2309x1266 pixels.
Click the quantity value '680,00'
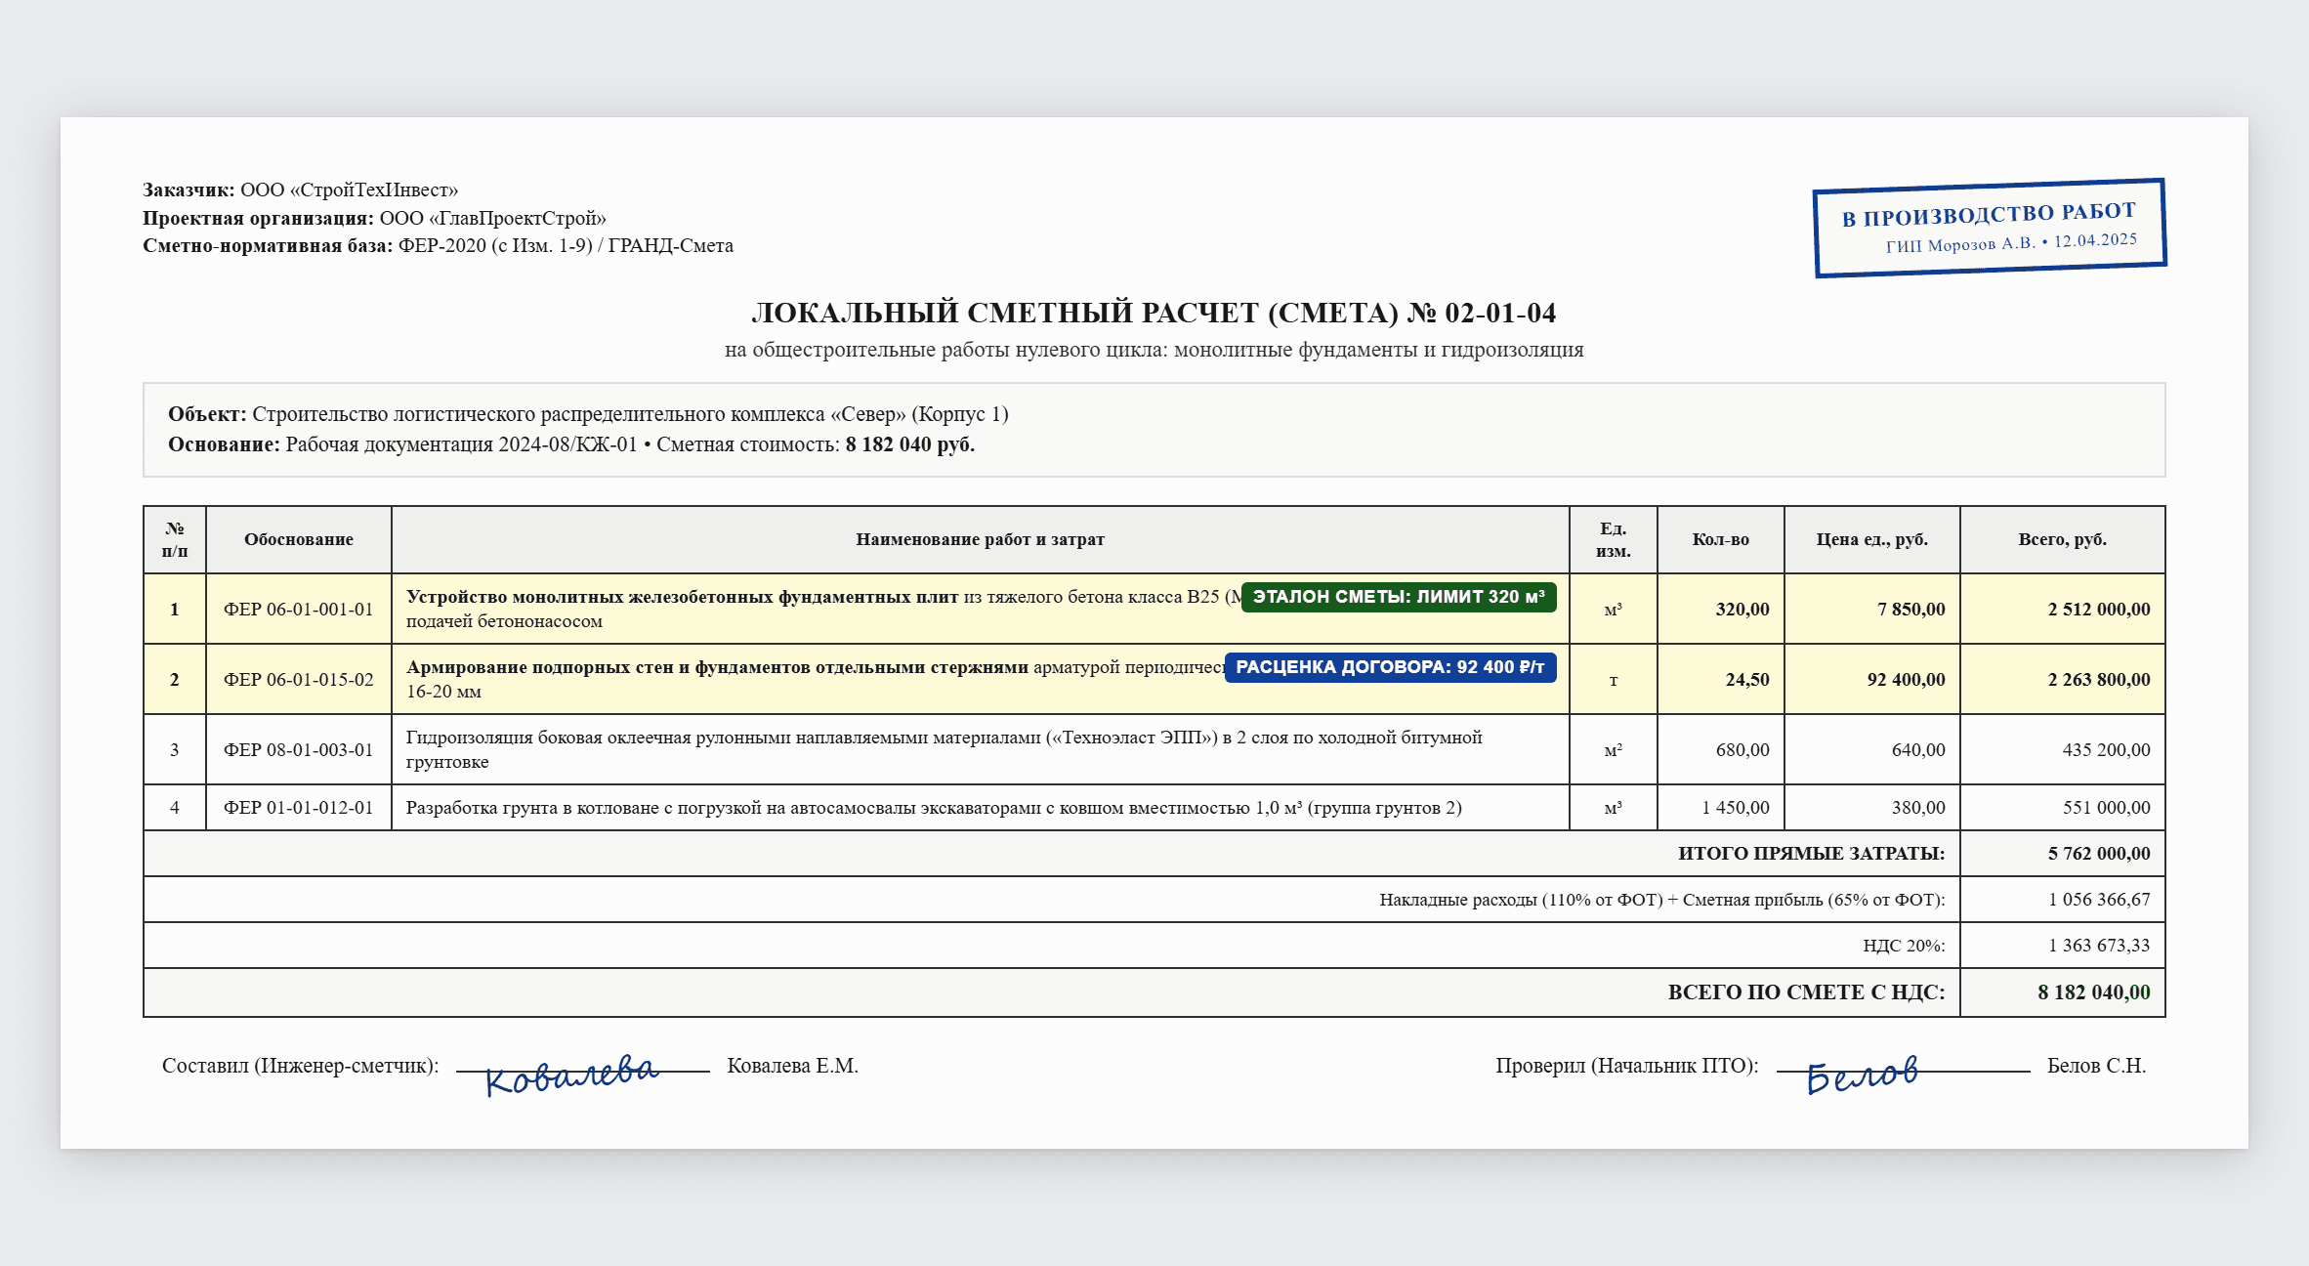pyautogui.click(x=1742, y=749)
